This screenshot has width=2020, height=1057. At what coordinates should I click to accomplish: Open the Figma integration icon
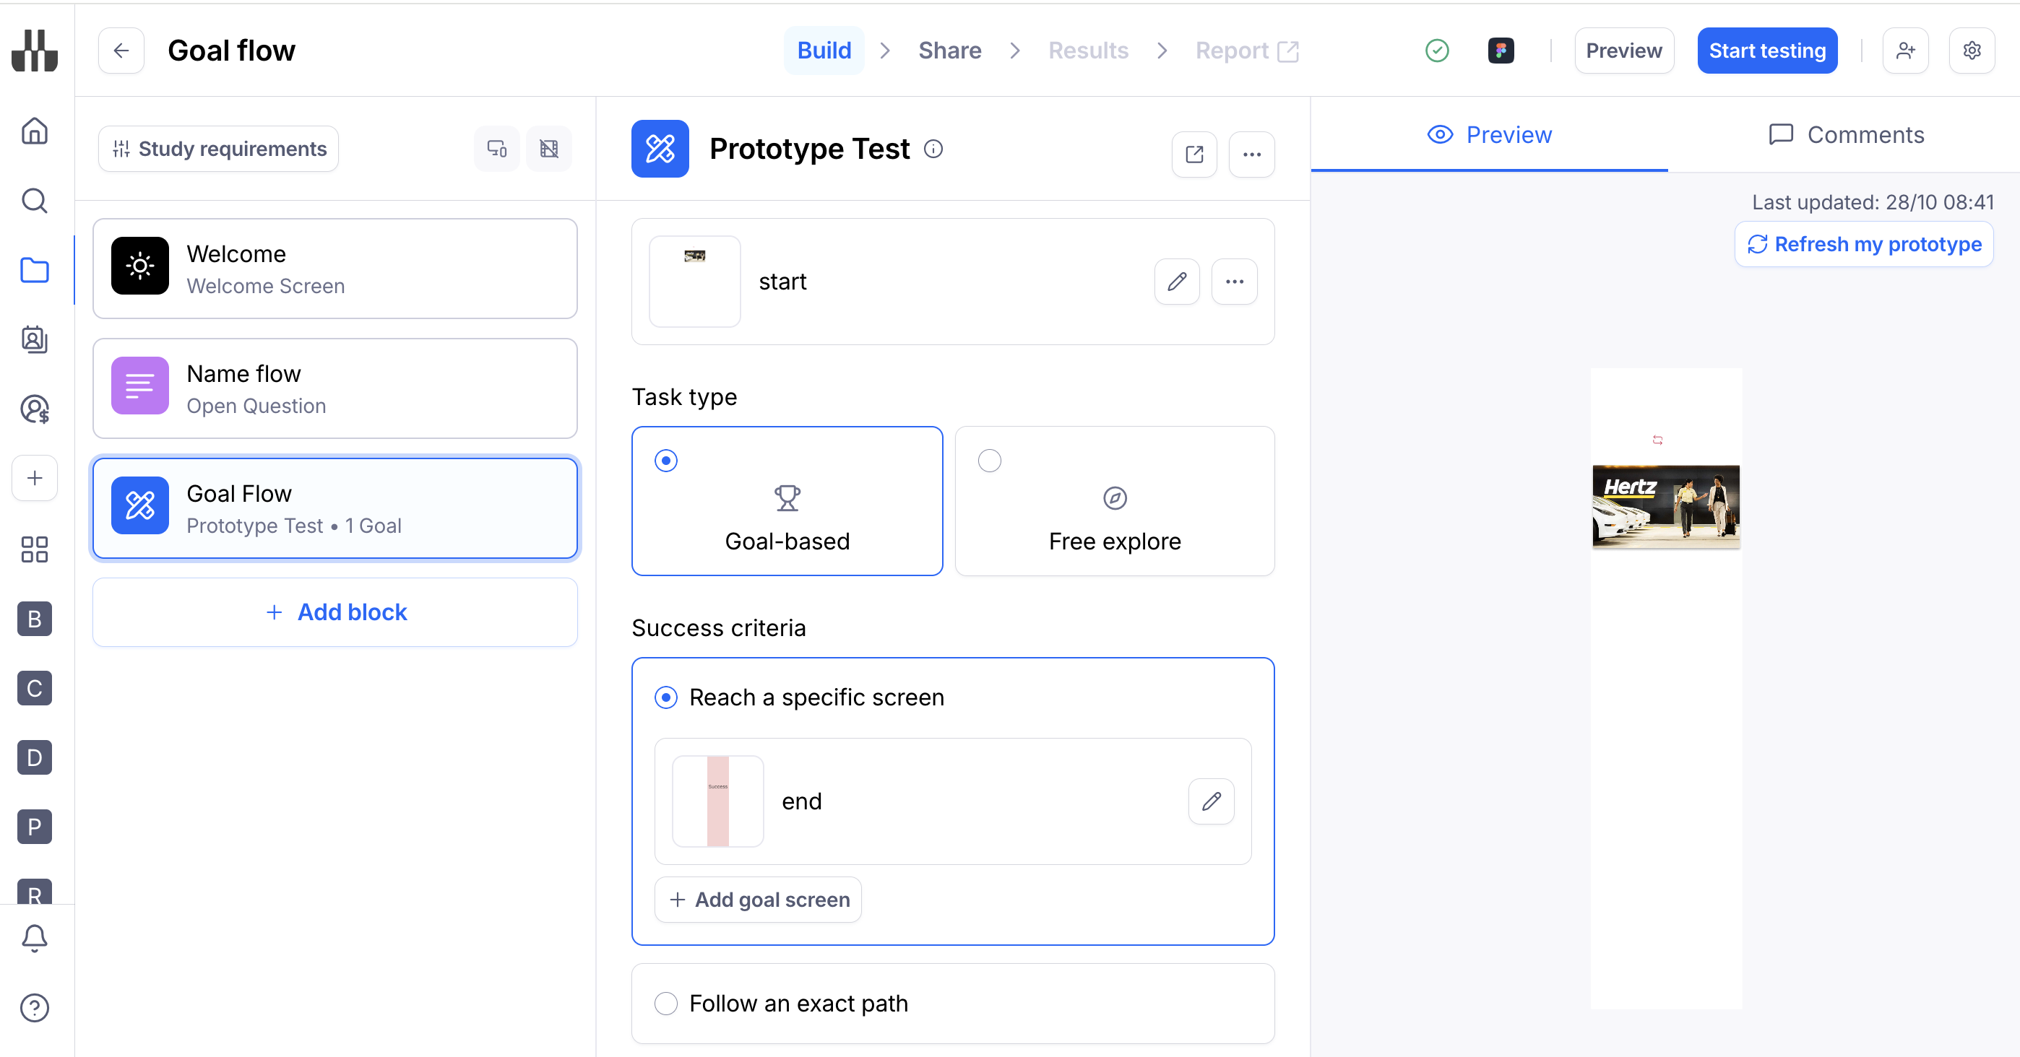click(x=1500, y=51)
